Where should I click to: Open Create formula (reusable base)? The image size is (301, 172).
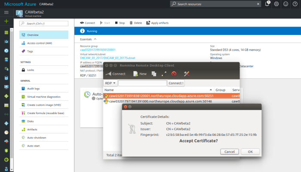click(x=44, y=113)
